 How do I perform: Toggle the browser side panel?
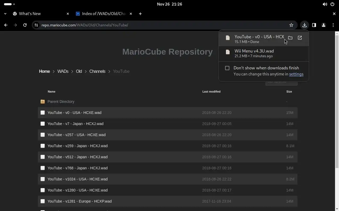point(314,25)
